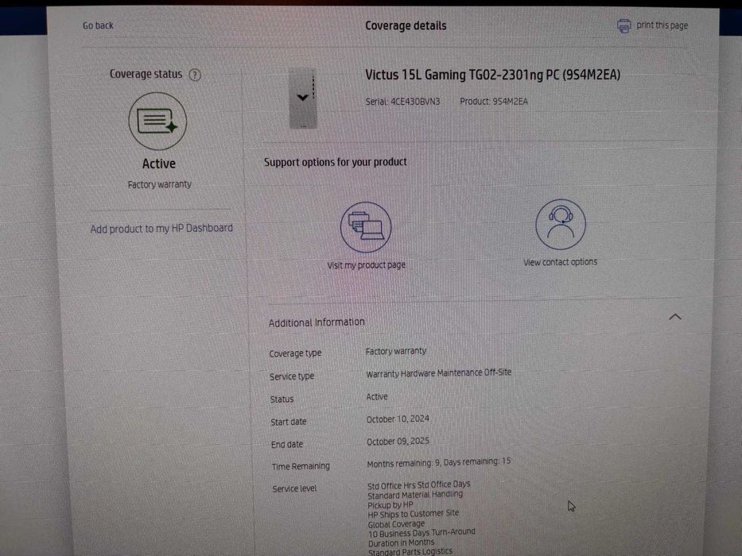Add product to my HP Dashboard

pos(161,229)
